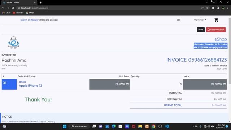Open Microsoft Store from the taskbar

click(120, 126)
